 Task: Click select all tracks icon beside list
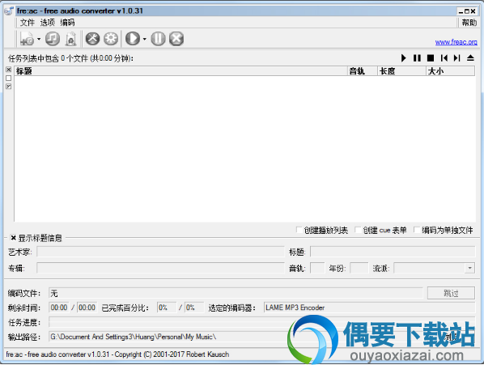click(9, 70)
